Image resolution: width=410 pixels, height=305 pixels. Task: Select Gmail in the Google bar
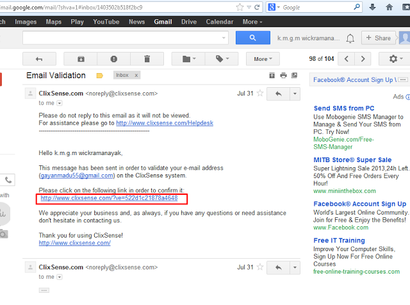point(163,22)
